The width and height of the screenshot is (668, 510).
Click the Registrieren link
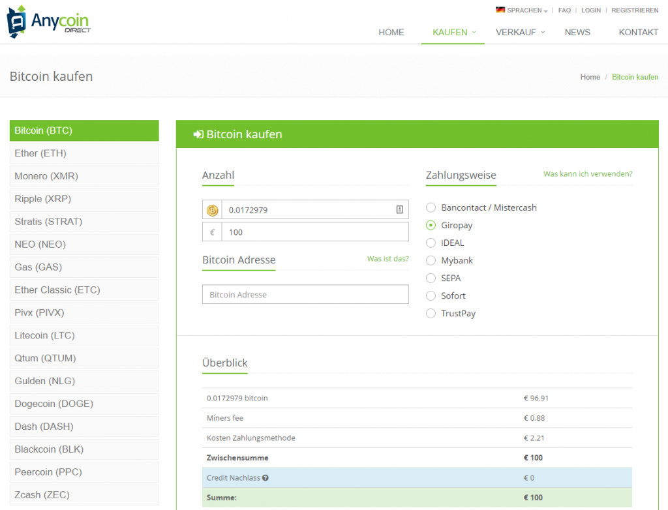click(x=635, y=10)
